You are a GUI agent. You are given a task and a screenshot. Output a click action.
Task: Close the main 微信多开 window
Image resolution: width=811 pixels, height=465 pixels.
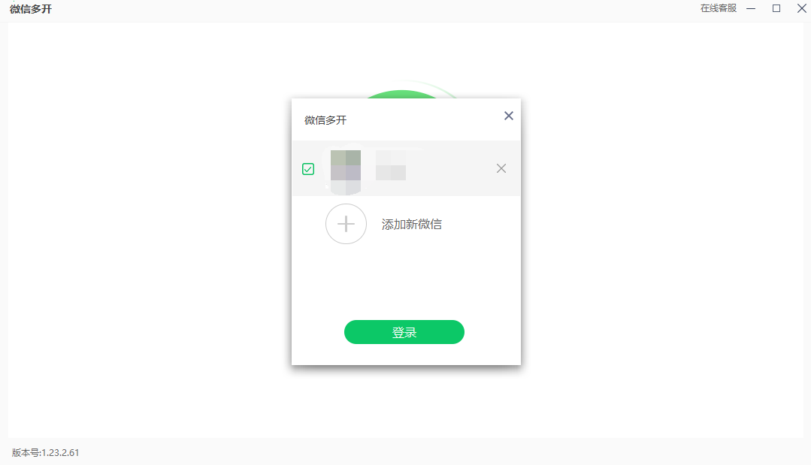(x=802, y=8)
